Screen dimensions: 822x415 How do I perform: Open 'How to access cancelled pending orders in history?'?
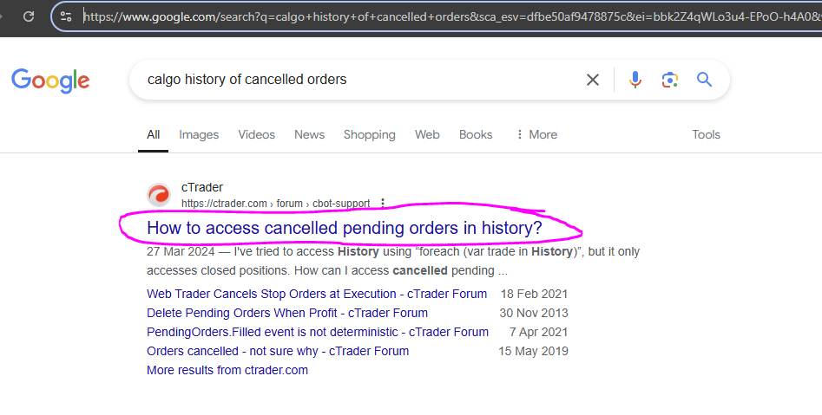click(345, 228)
